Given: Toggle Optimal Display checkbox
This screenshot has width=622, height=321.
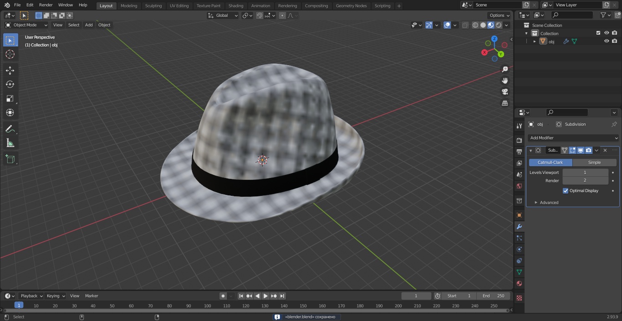Looking at the screenshot, I should click(x=566, y=191).
